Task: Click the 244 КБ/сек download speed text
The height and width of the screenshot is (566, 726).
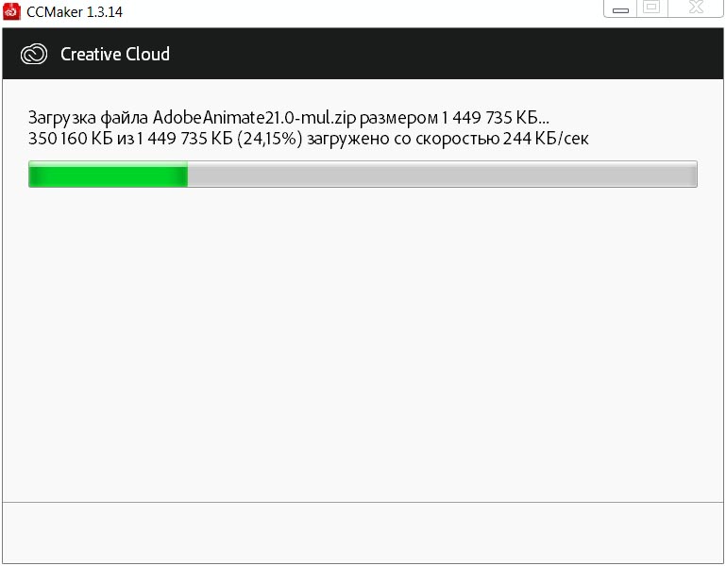Action: 546,139
